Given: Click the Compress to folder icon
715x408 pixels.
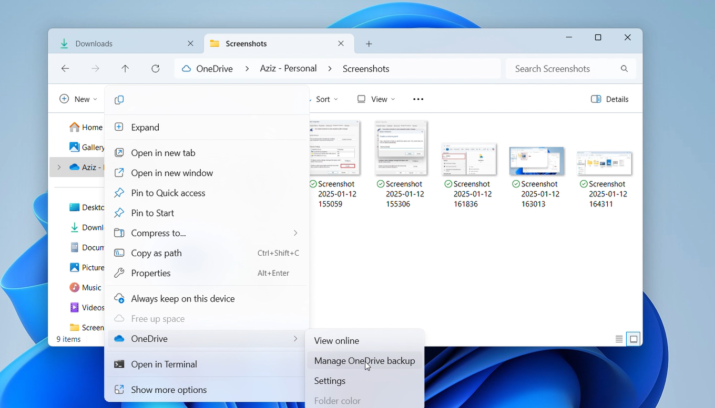Looking at the screenshot, I should pos(119,233).
